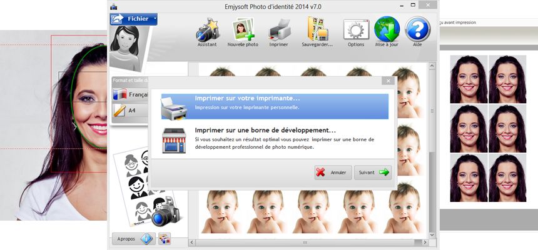Click the horizontal scrollbar thumb

(x=305, y=242)
